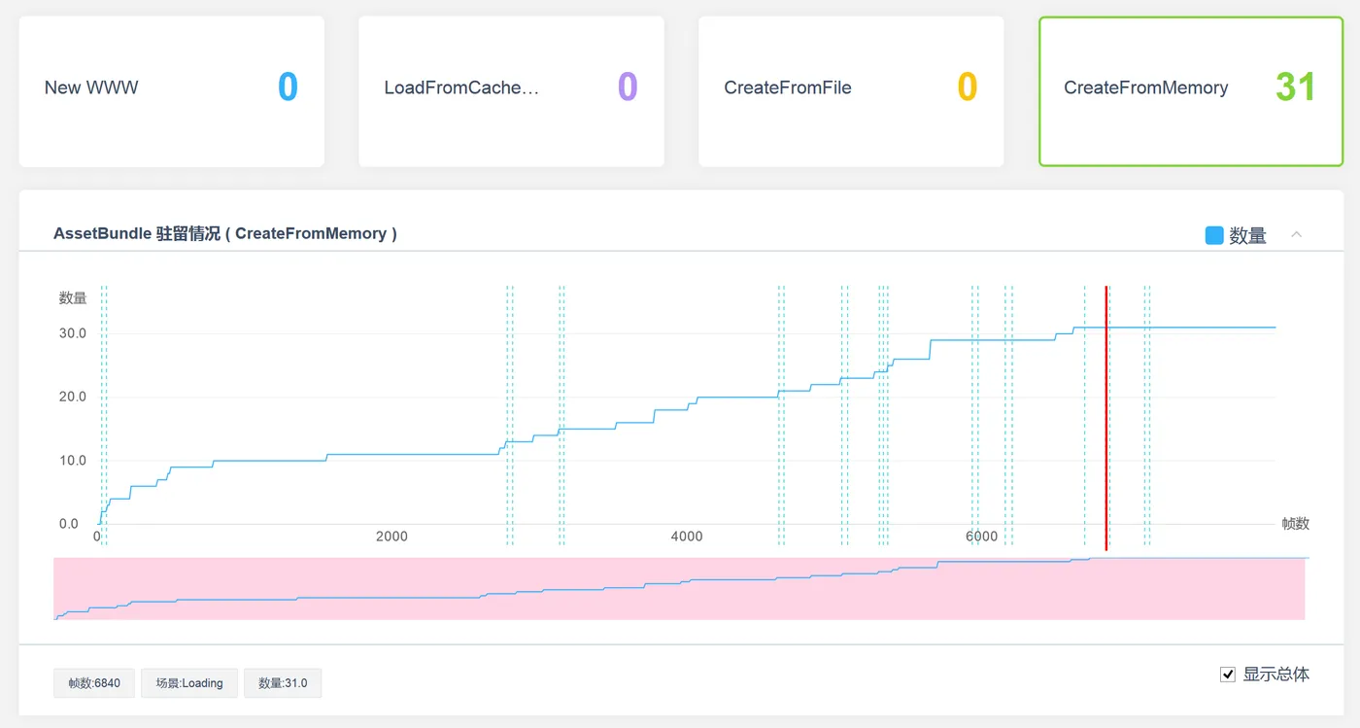Select the CreateFromFile card

click(x=851, y=91)
